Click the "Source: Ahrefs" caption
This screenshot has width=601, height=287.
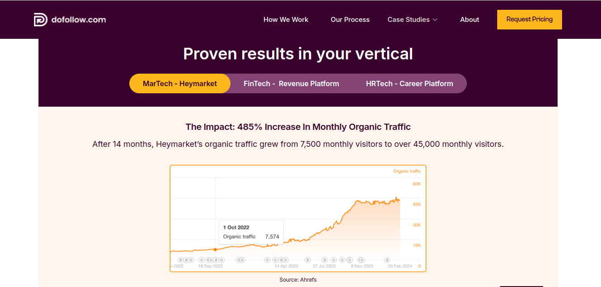[x=298, y=280]
